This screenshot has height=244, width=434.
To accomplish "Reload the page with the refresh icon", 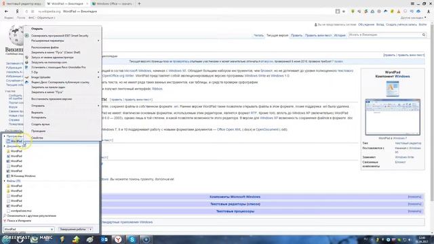I will point(26,12).
